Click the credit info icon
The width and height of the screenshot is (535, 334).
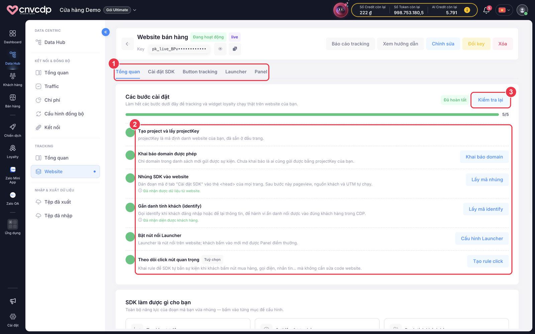pos(467,10)
